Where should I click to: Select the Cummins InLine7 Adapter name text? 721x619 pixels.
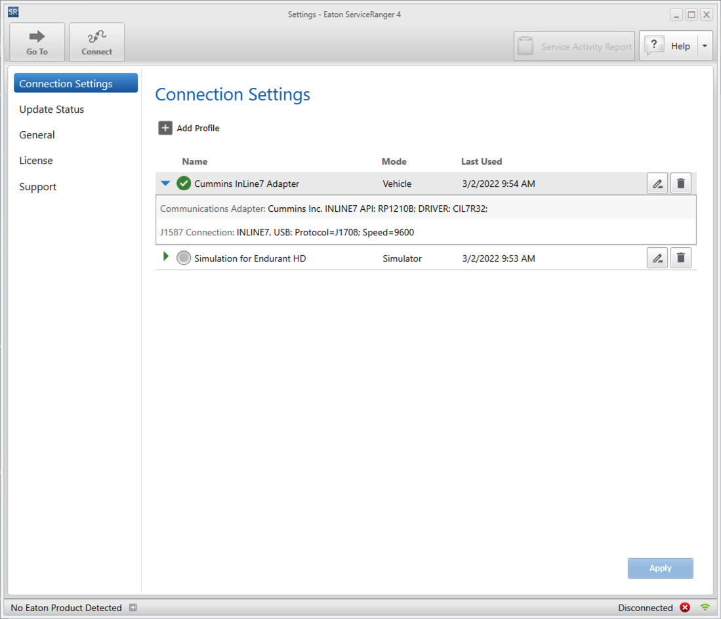(247, 184)
